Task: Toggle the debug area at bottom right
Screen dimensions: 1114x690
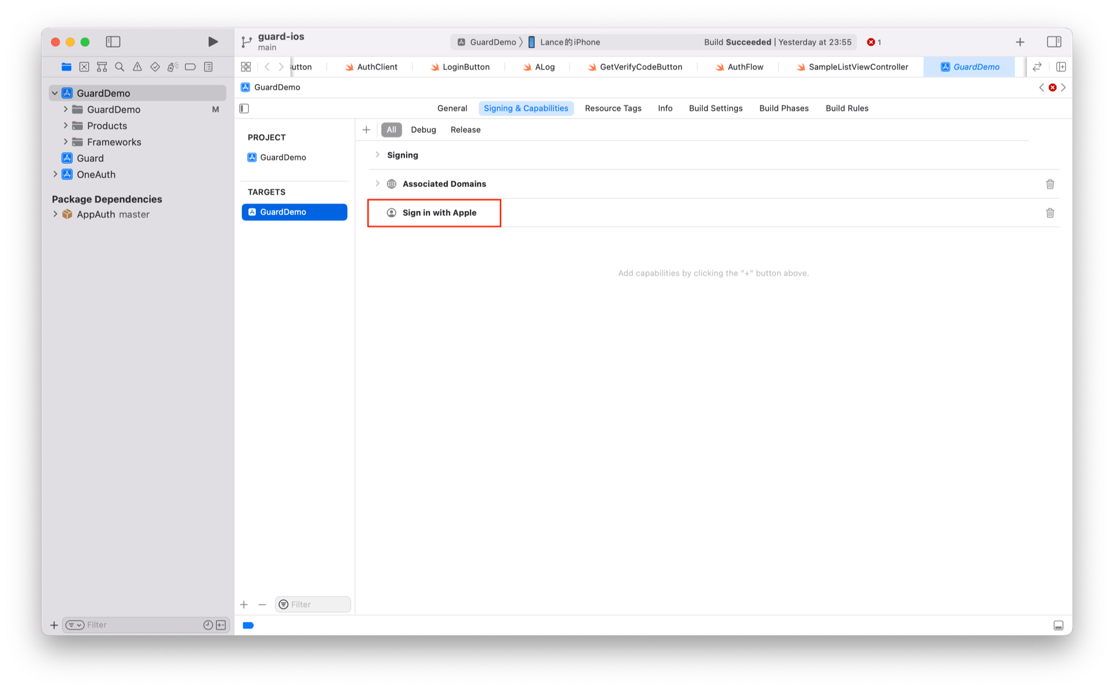Action: pyautogui.click(x=1058, y=625)
